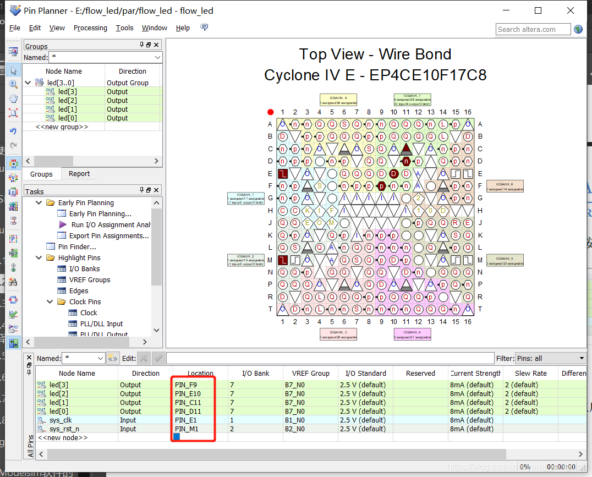The image size is (592, 477).
Task: Click the blue Undo arrow icon
Action: [x=13, y=131]
